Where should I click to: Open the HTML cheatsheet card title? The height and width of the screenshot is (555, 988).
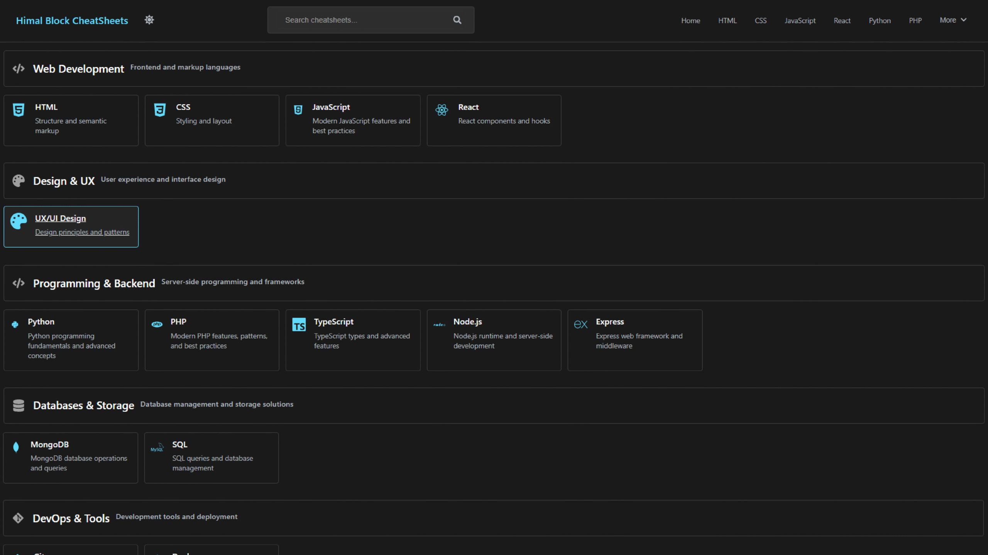(x=46, y=107)
